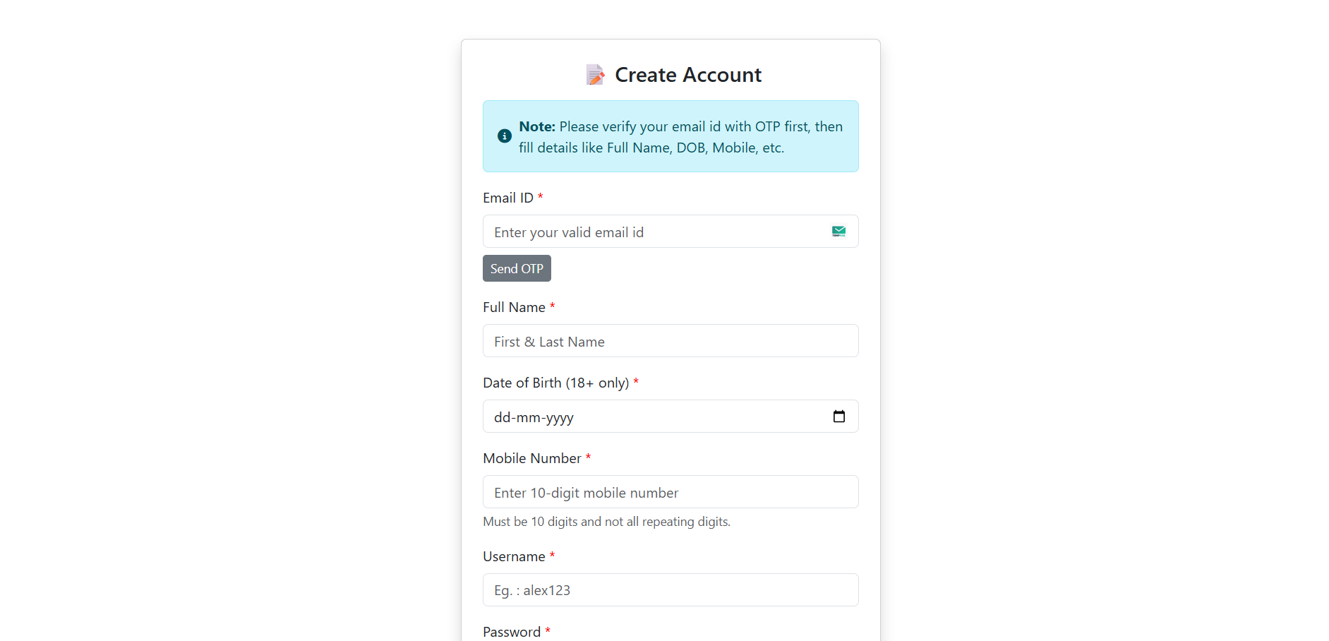This screenshot has width=1329, height=641.
Task: Focus the Username input field
Action: [670, 590]
